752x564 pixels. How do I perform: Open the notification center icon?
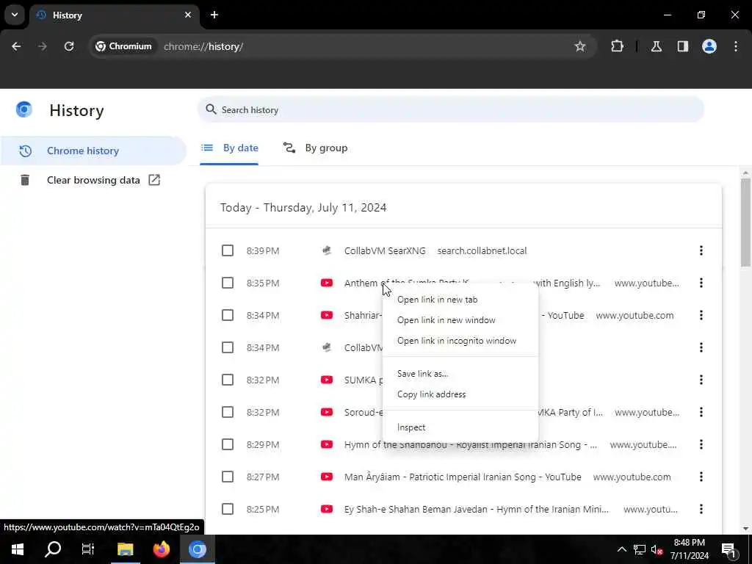[x=729, y=550]
